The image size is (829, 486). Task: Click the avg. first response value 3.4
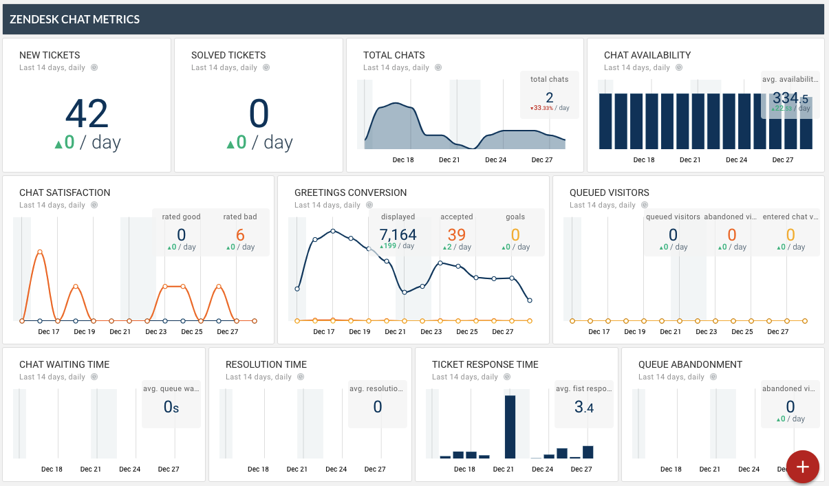click(x=584, y=407)
